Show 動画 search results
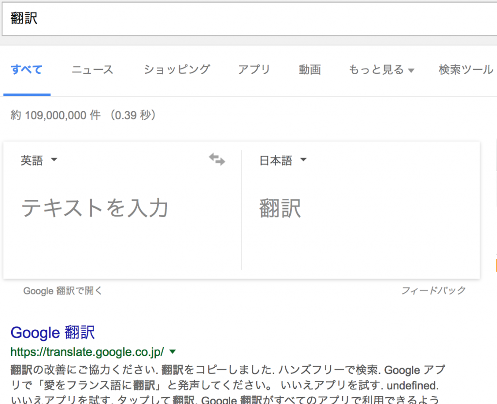497x404 pixels. (310, 70)
